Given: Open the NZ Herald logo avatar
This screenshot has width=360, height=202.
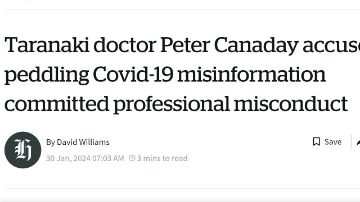Looking at the screenshot, I should (22, 150).
